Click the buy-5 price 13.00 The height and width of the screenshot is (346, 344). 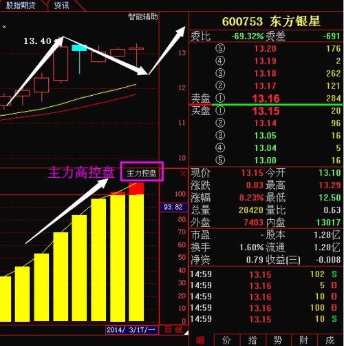[265, 161]
